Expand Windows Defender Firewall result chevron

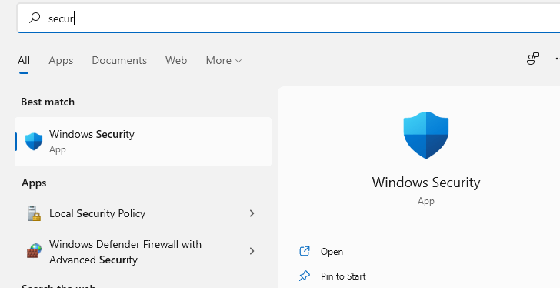(252, 251)
